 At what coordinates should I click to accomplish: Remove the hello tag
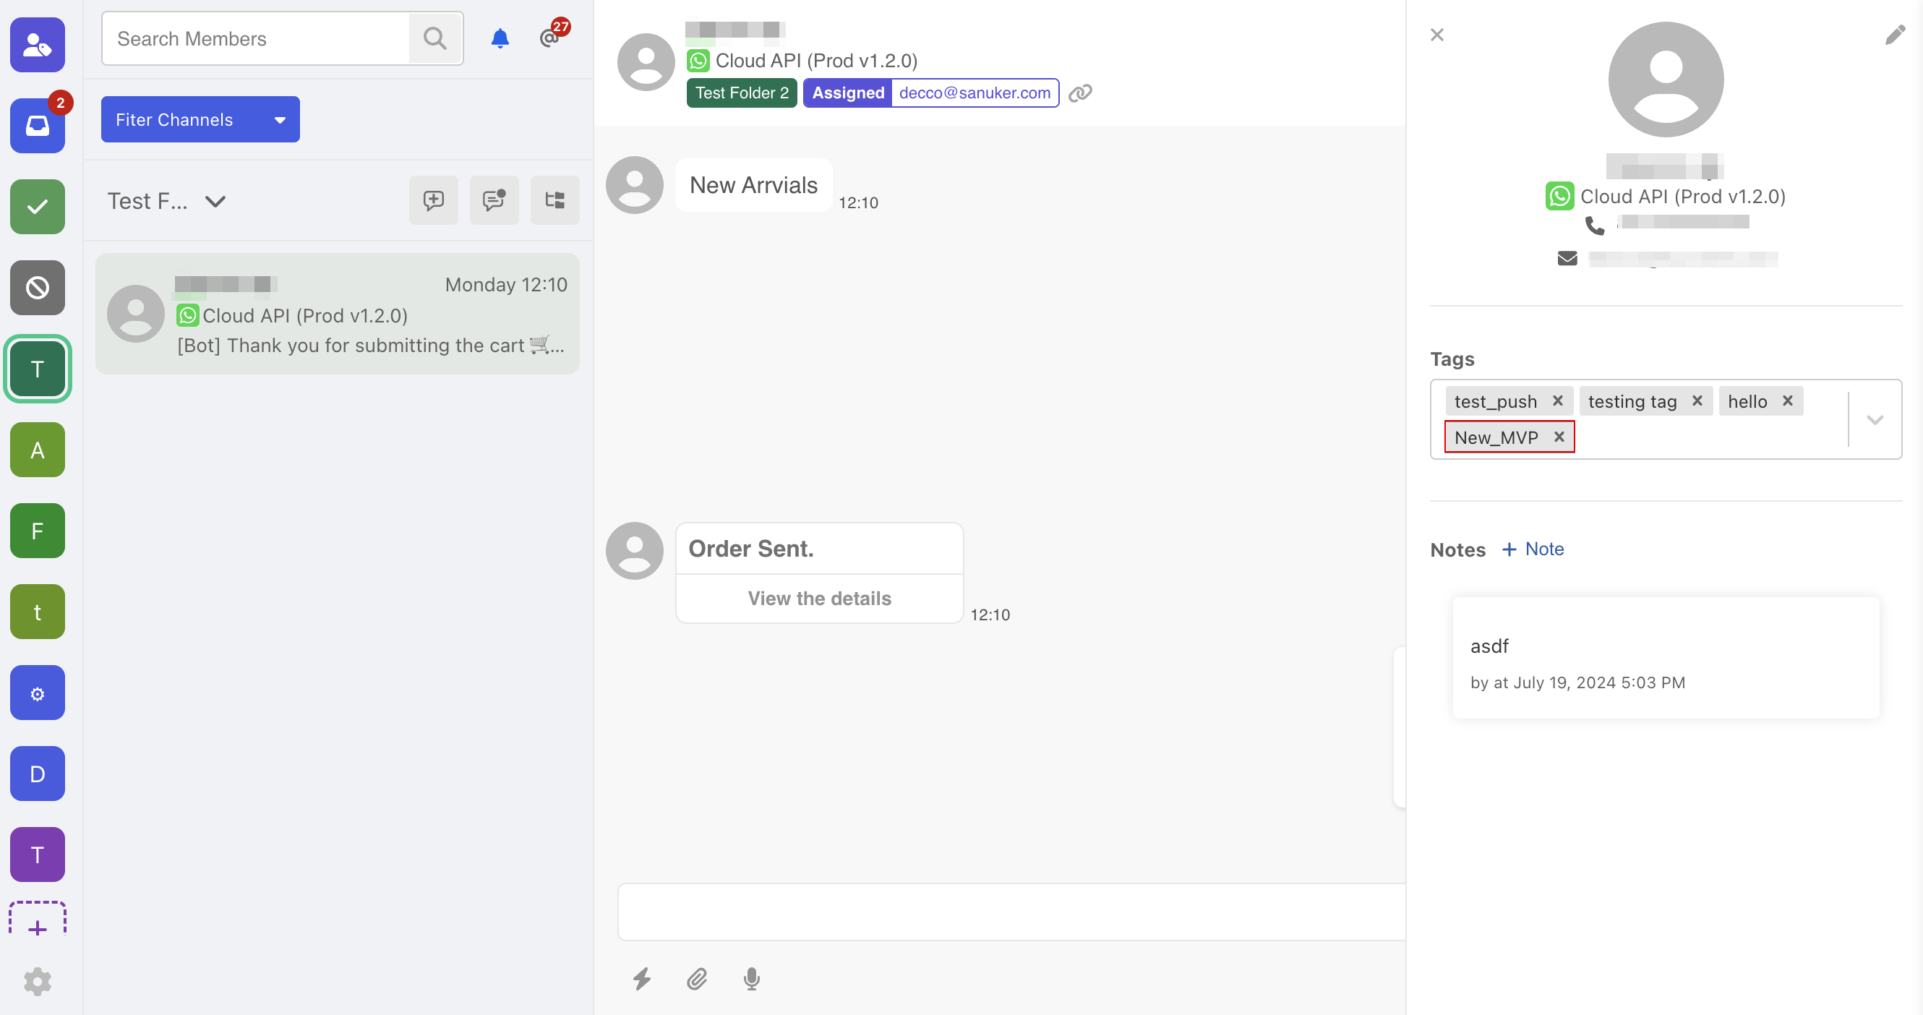pos(1787,401)
